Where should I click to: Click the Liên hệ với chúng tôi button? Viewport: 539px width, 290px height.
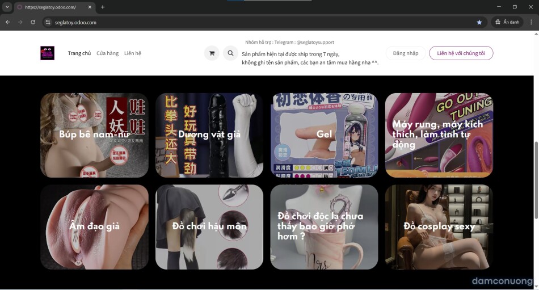[x=461, y=53]
